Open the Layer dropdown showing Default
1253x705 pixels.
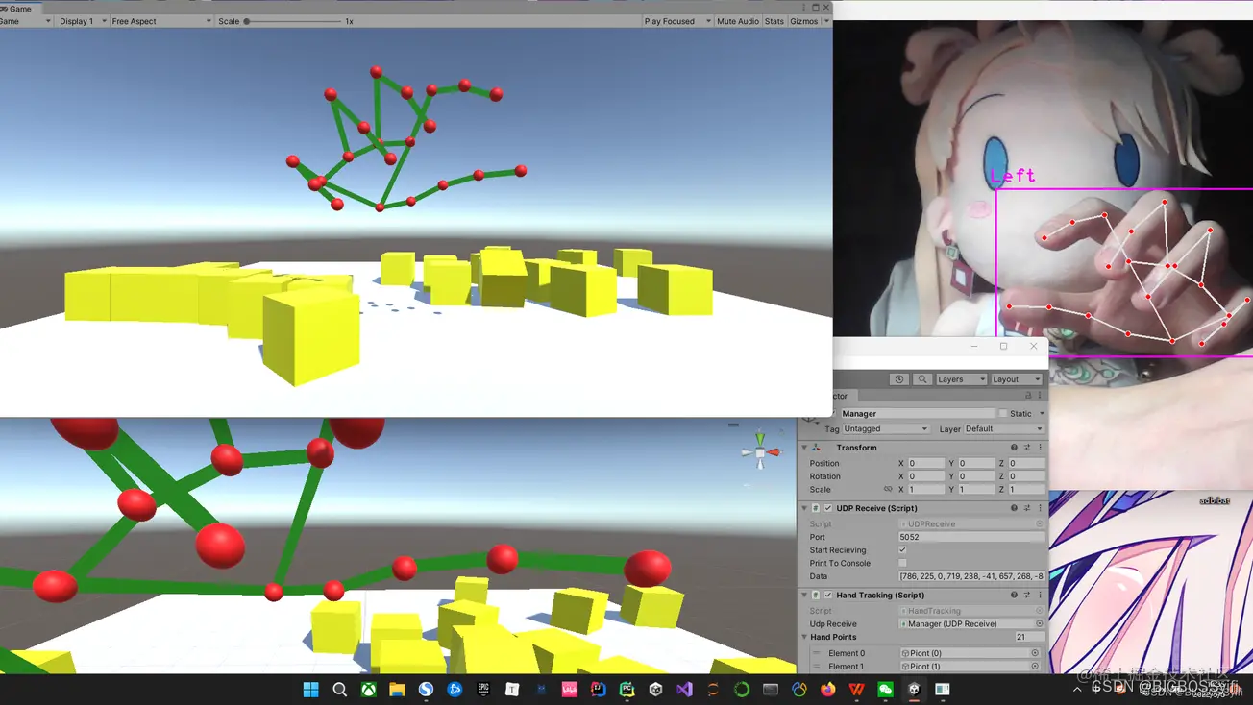click(x=1004, y=429)
